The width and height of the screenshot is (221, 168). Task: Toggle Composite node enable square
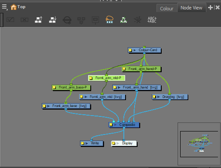(x=111, y=125)
